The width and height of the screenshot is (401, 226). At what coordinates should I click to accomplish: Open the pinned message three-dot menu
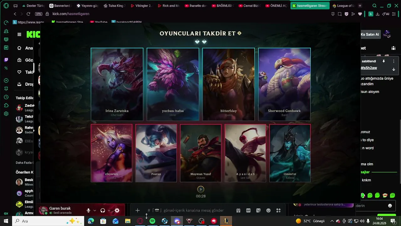tap(394, 61)
